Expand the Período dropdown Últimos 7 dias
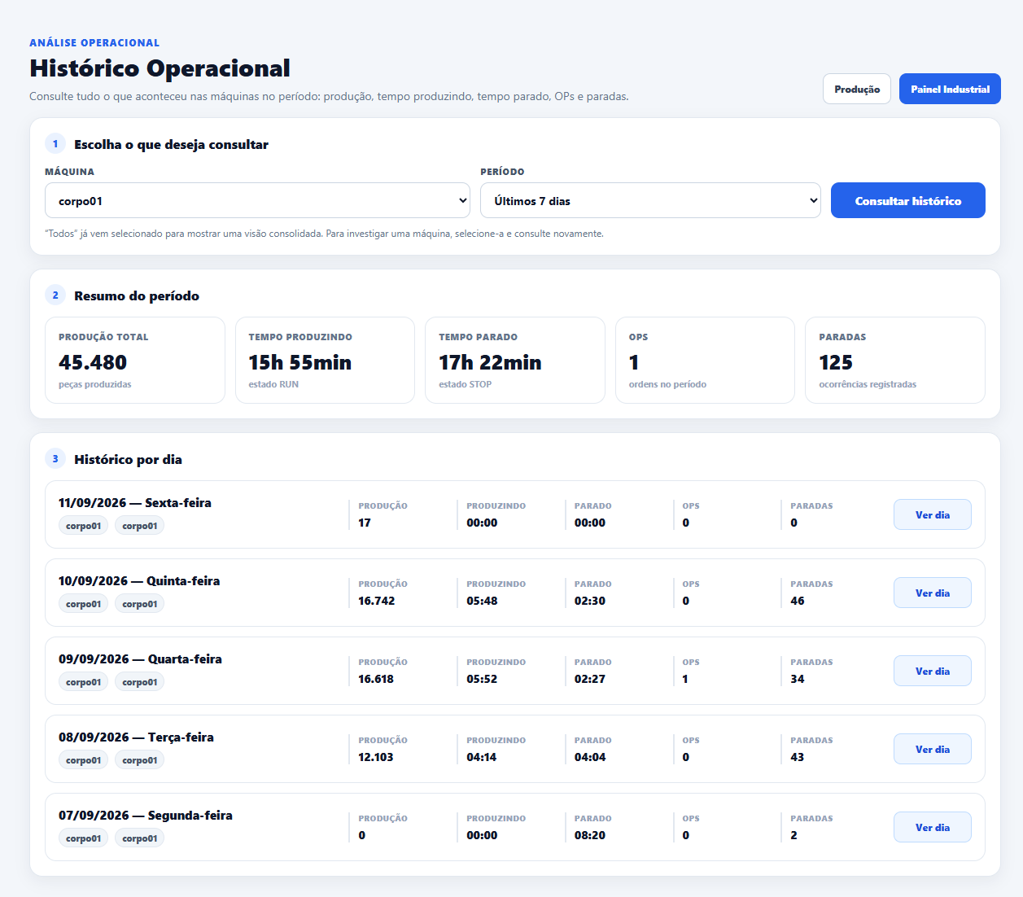This screenshot has height=897, width=1023. [650, 200]
